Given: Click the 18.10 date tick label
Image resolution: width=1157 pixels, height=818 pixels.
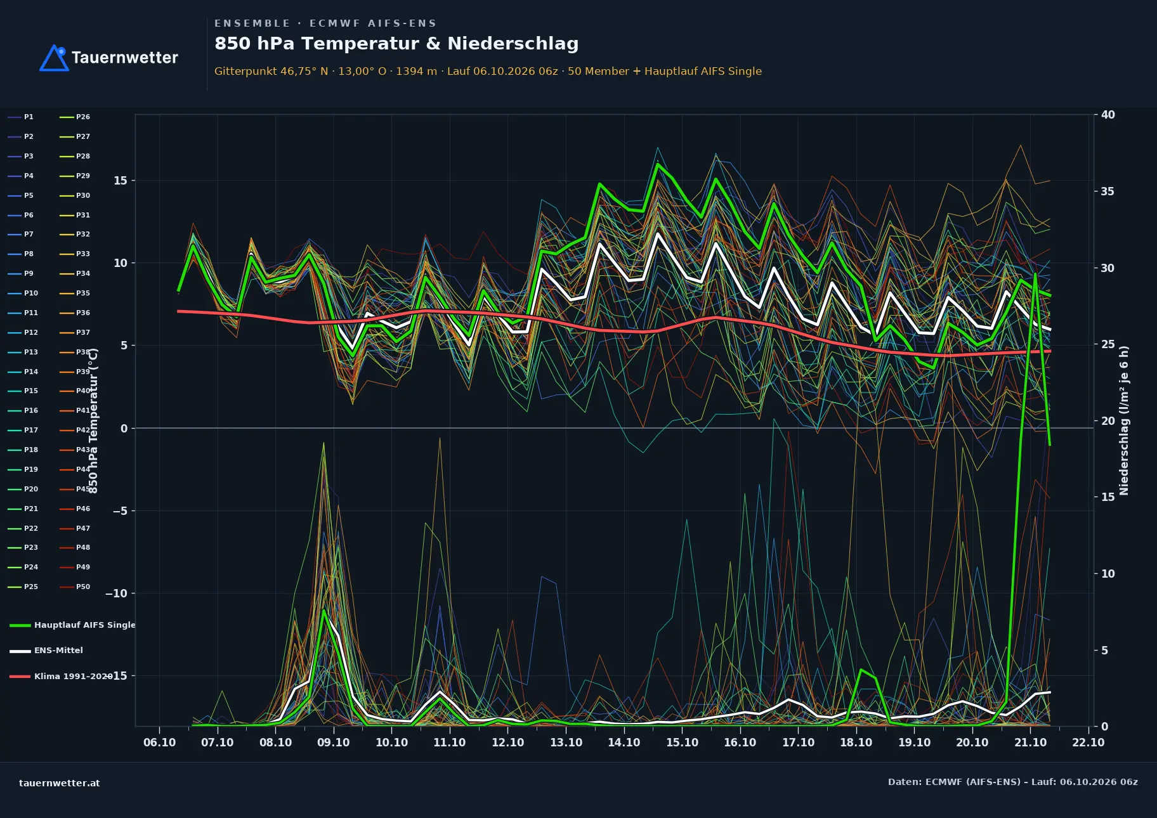Looking at the screenshot, I should pos(856,742).
